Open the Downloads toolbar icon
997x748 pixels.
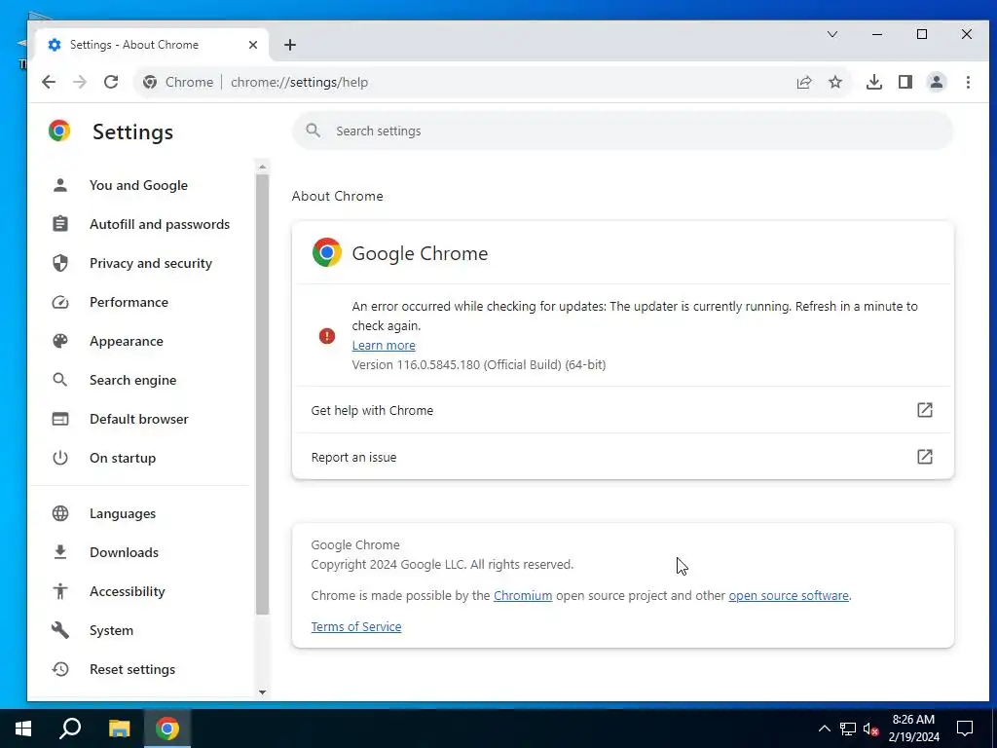[x=873, y=82]
